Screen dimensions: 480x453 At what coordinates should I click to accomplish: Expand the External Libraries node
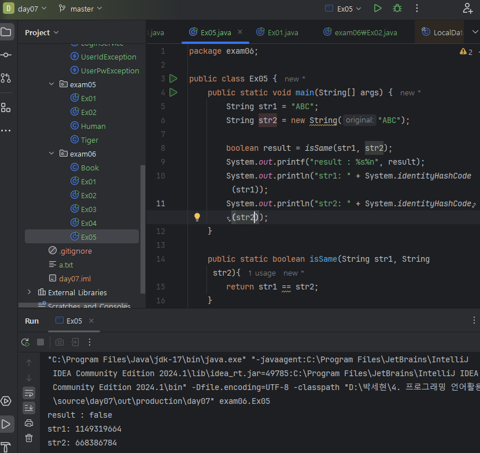(x=29, y=292)
